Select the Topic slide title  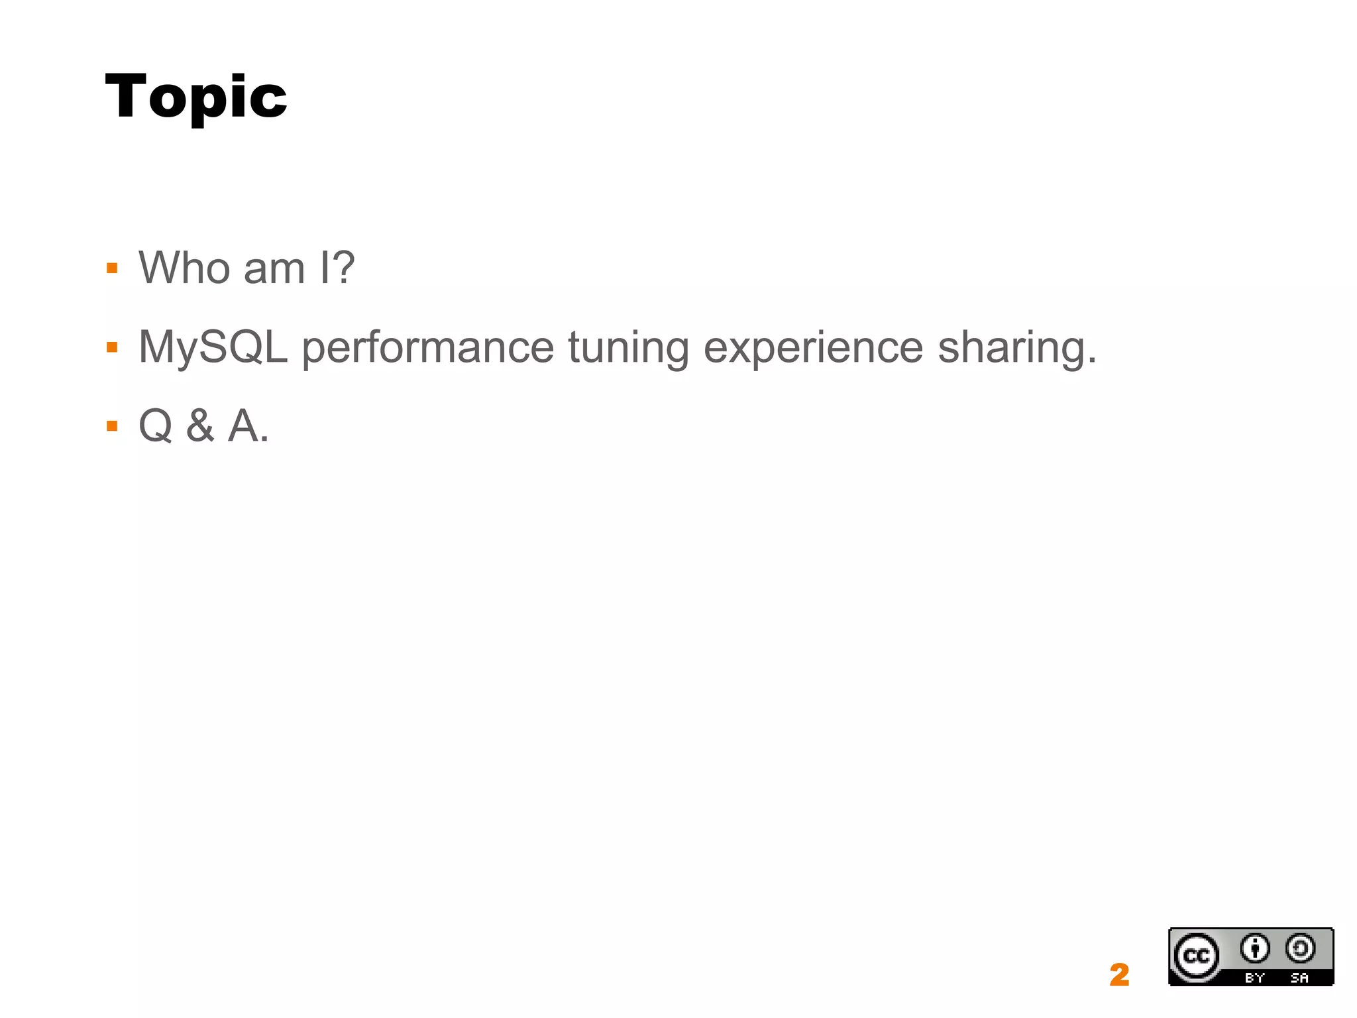[196, 97]
